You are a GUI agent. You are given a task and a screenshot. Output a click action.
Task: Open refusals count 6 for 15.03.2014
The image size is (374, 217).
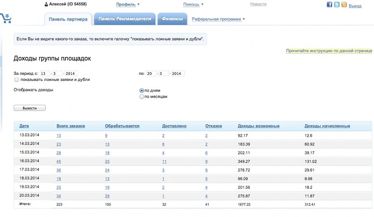click(x=207, y=153)
